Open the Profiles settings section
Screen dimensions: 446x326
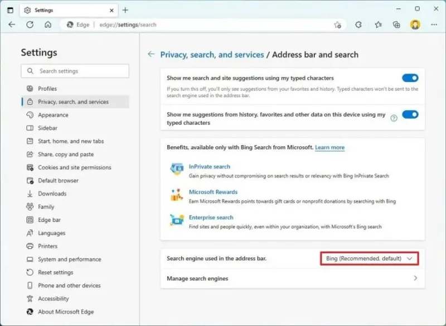[75, 89]
